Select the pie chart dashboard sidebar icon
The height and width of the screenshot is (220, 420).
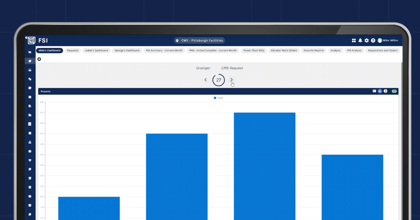(30, 61)
